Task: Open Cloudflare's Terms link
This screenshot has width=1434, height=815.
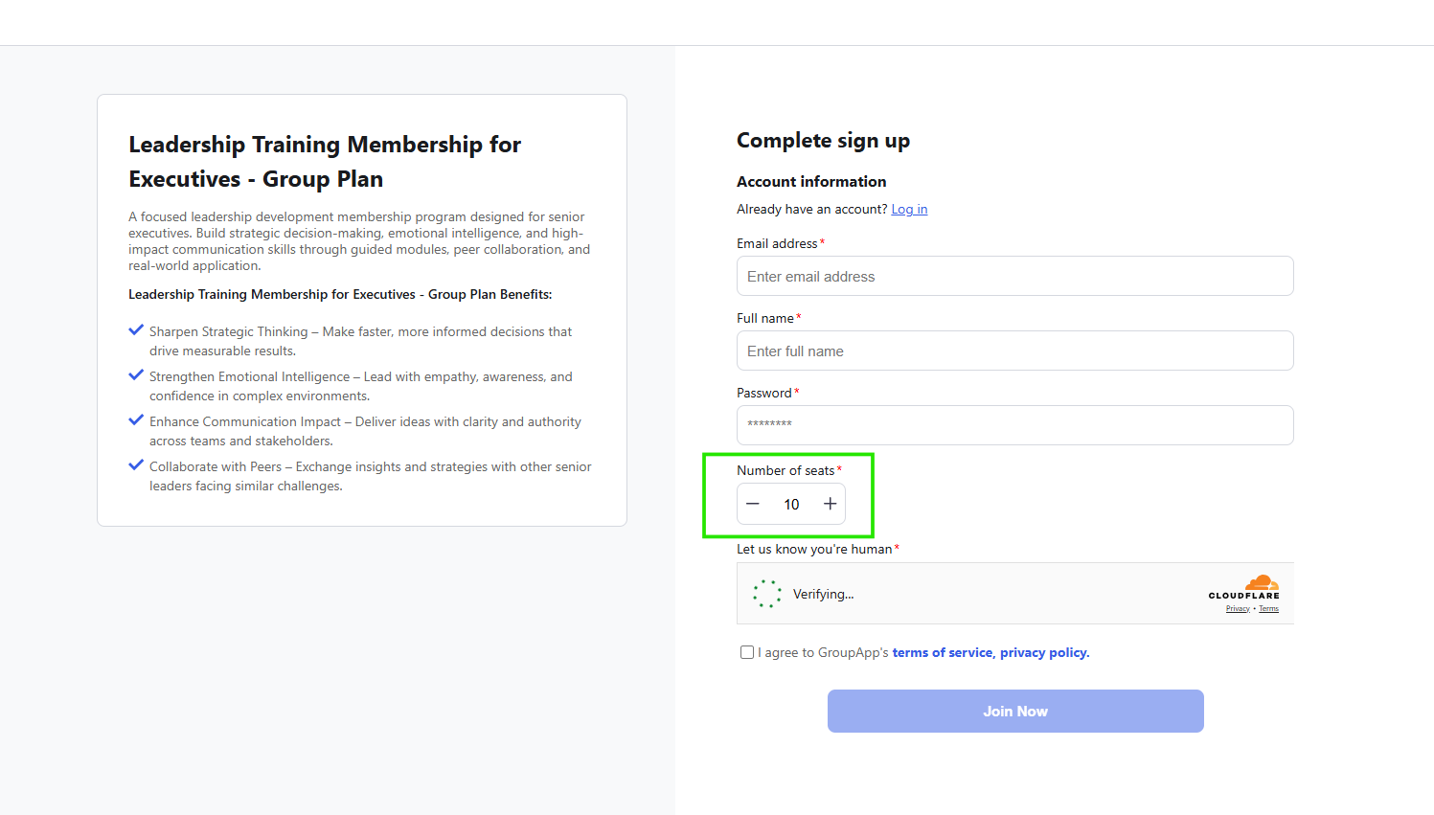Action: tap(1268, 609)
